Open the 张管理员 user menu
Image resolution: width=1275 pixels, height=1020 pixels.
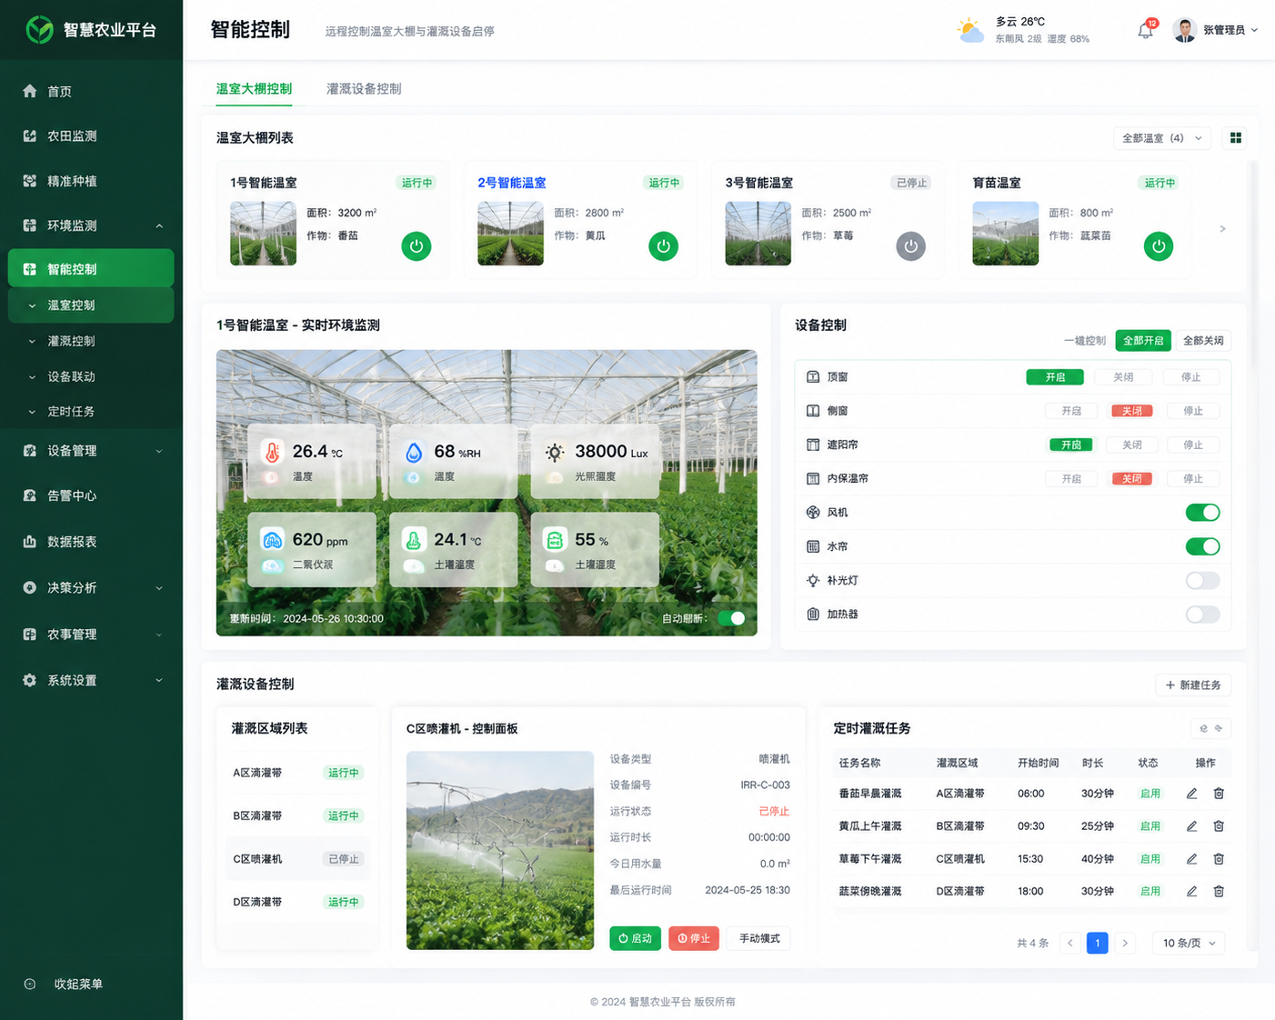(x=1216, y=30)
